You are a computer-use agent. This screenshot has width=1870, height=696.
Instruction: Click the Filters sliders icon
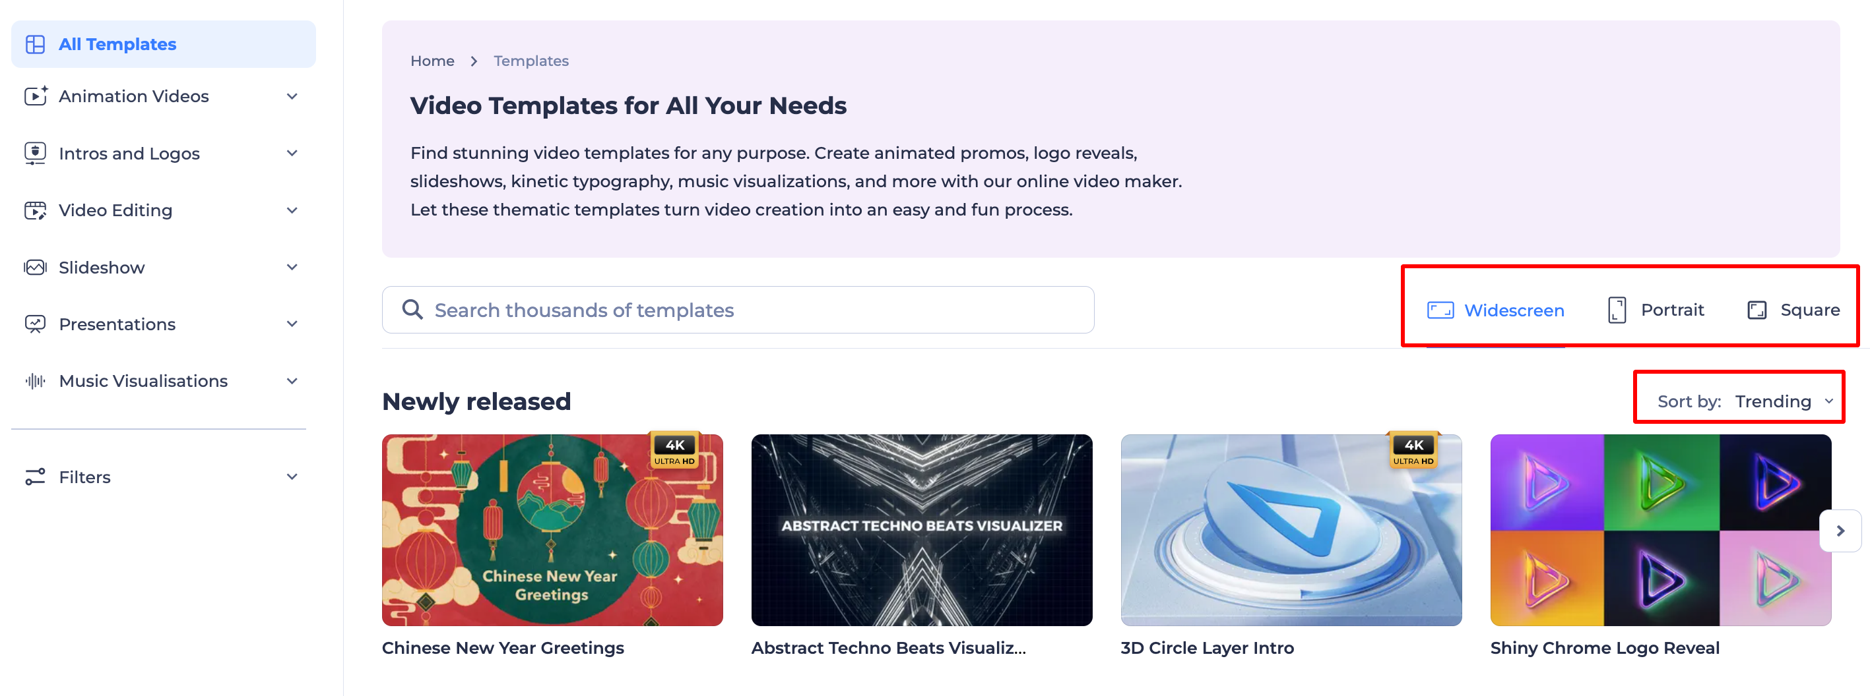pyautogui.click(x=35, y=477)
